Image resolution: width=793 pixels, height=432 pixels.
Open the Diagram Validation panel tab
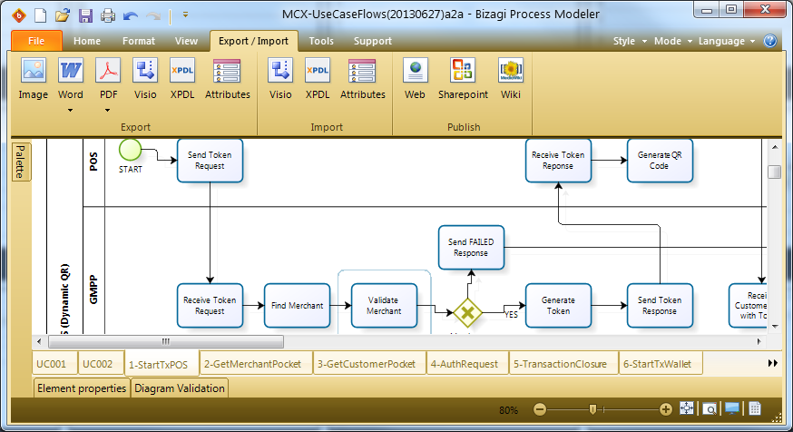[x=180, y=388]
